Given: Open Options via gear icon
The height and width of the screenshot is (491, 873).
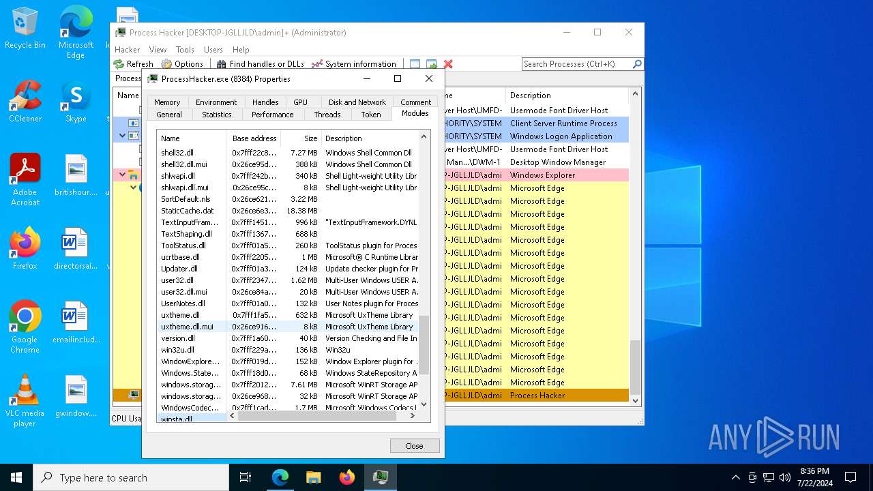Looking at the screenshot, I should point(166,64).
